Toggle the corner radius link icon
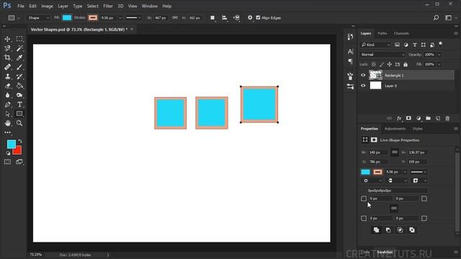 pos(394,208)
